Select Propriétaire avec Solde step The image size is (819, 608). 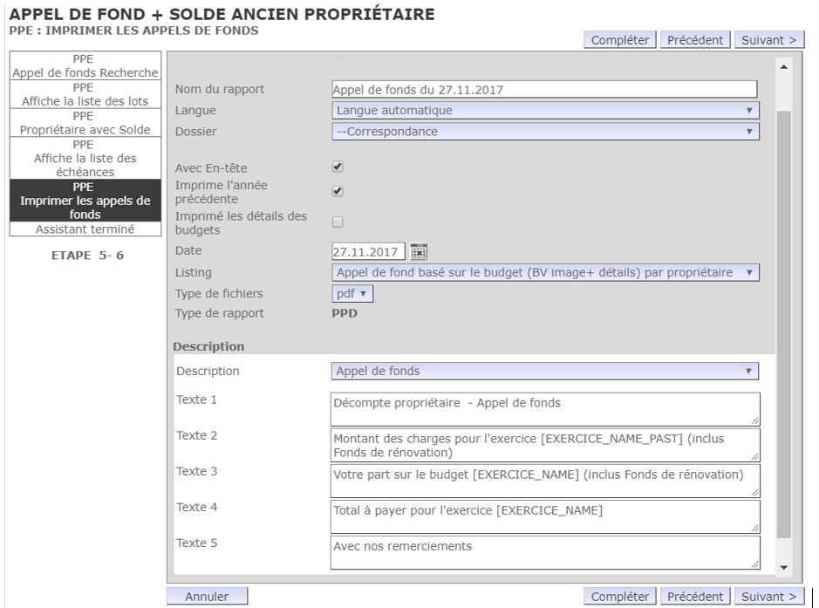point(85,124)
